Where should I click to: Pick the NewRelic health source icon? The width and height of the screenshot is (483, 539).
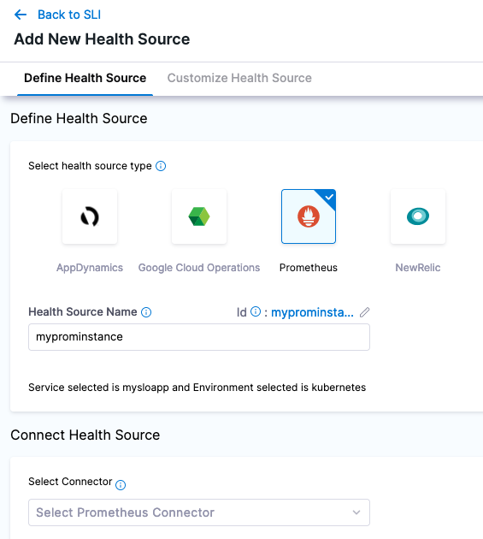pos(418,216)
